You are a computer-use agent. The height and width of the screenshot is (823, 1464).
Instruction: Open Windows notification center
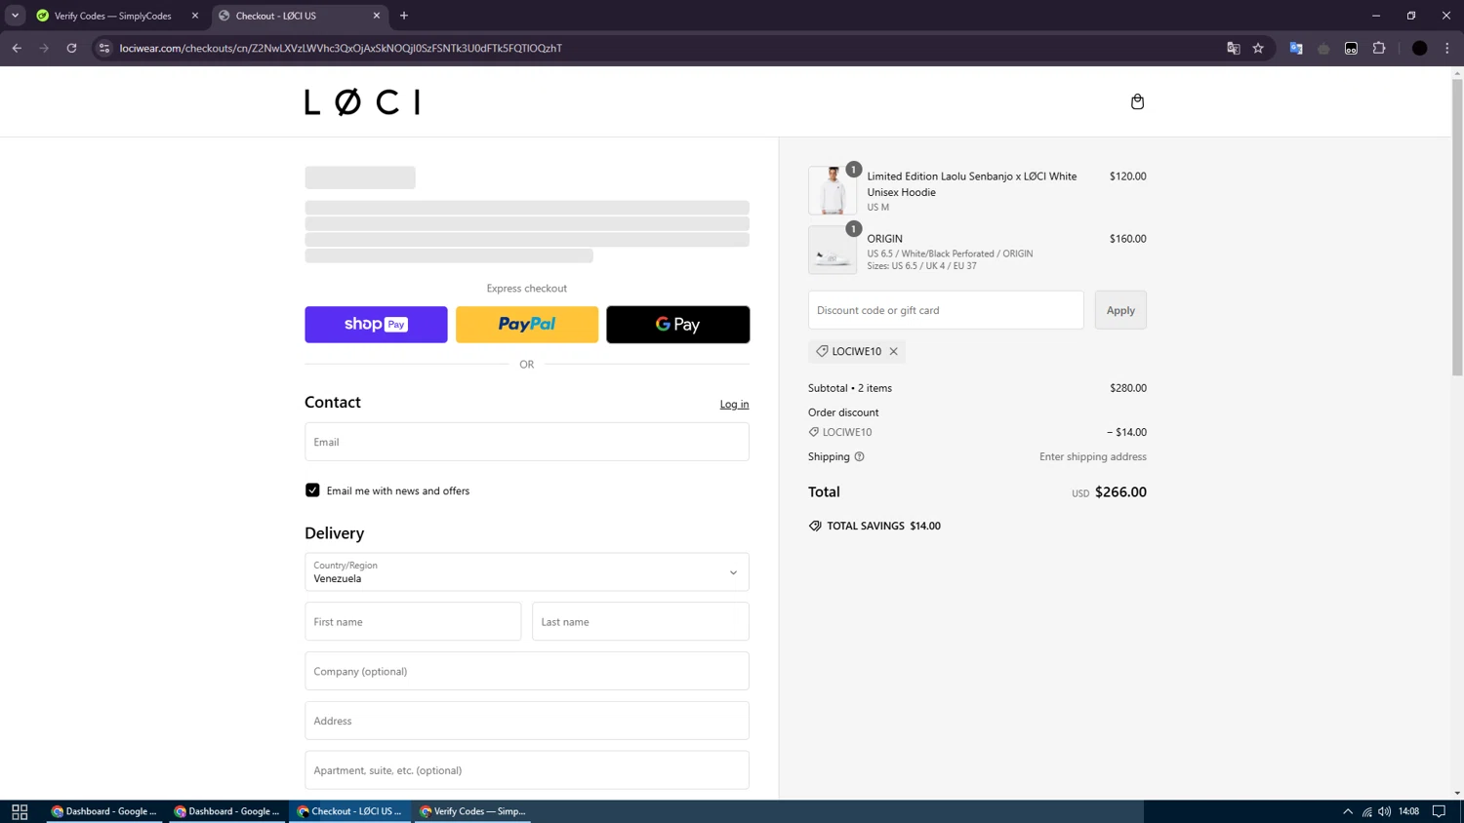click(x=1439, y=811)
